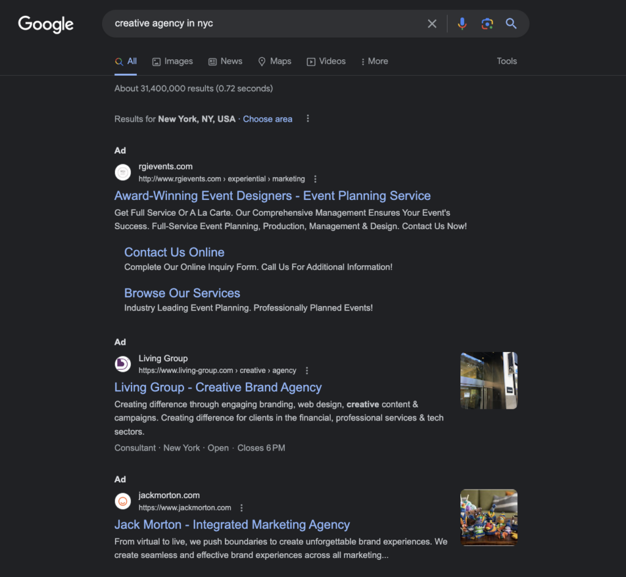Image resolution: width=626 pixels, height=577 pixels.
Task: Click the jackmorton.com favicon
Action: coord(123,501)
